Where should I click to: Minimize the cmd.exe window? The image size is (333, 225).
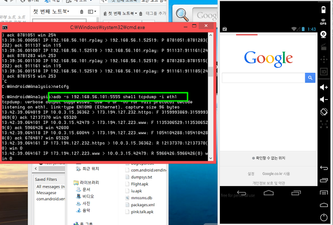(185, 26)
